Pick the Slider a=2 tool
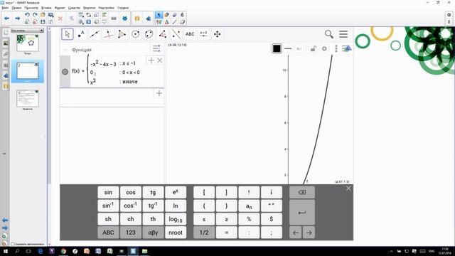Viewport: 455px width, 256px height. [x=203, y=34]
